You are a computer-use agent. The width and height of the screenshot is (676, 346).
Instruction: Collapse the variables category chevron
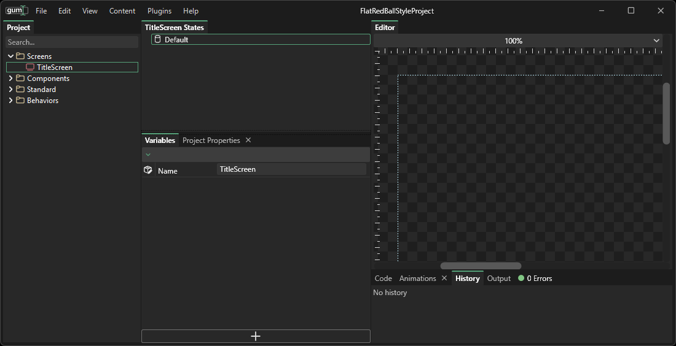(x=148, y=155)
